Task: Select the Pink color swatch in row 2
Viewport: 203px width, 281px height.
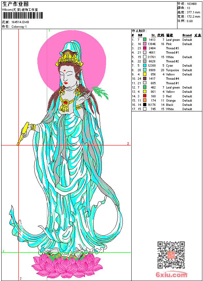Action: [x=145, y=44]
